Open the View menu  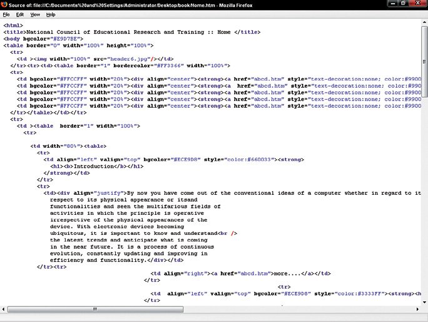coord(35,14)
